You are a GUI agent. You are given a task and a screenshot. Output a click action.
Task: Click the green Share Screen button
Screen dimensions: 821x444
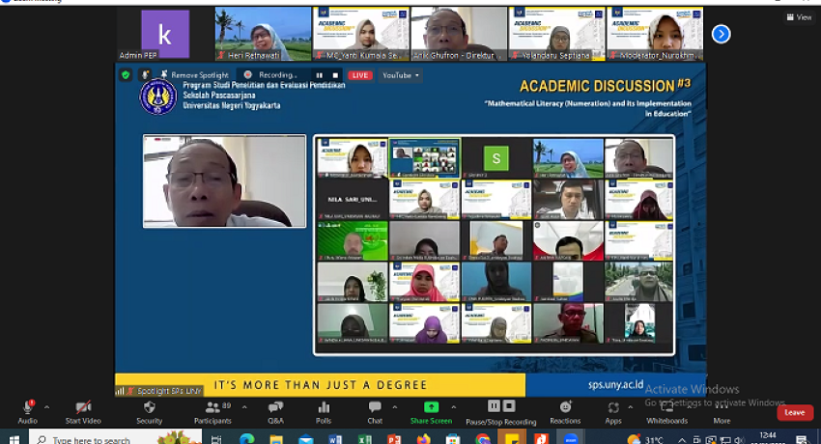pyautogui.click(x=431, y=411)
